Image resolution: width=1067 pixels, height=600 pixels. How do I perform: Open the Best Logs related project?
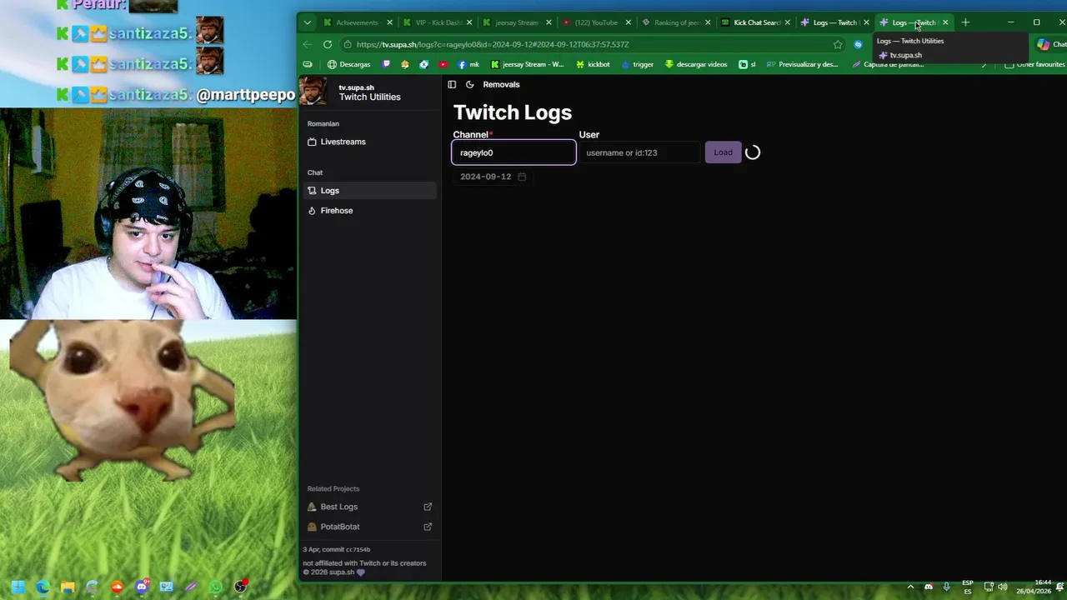pyautogui.click(x=368, y=507)
